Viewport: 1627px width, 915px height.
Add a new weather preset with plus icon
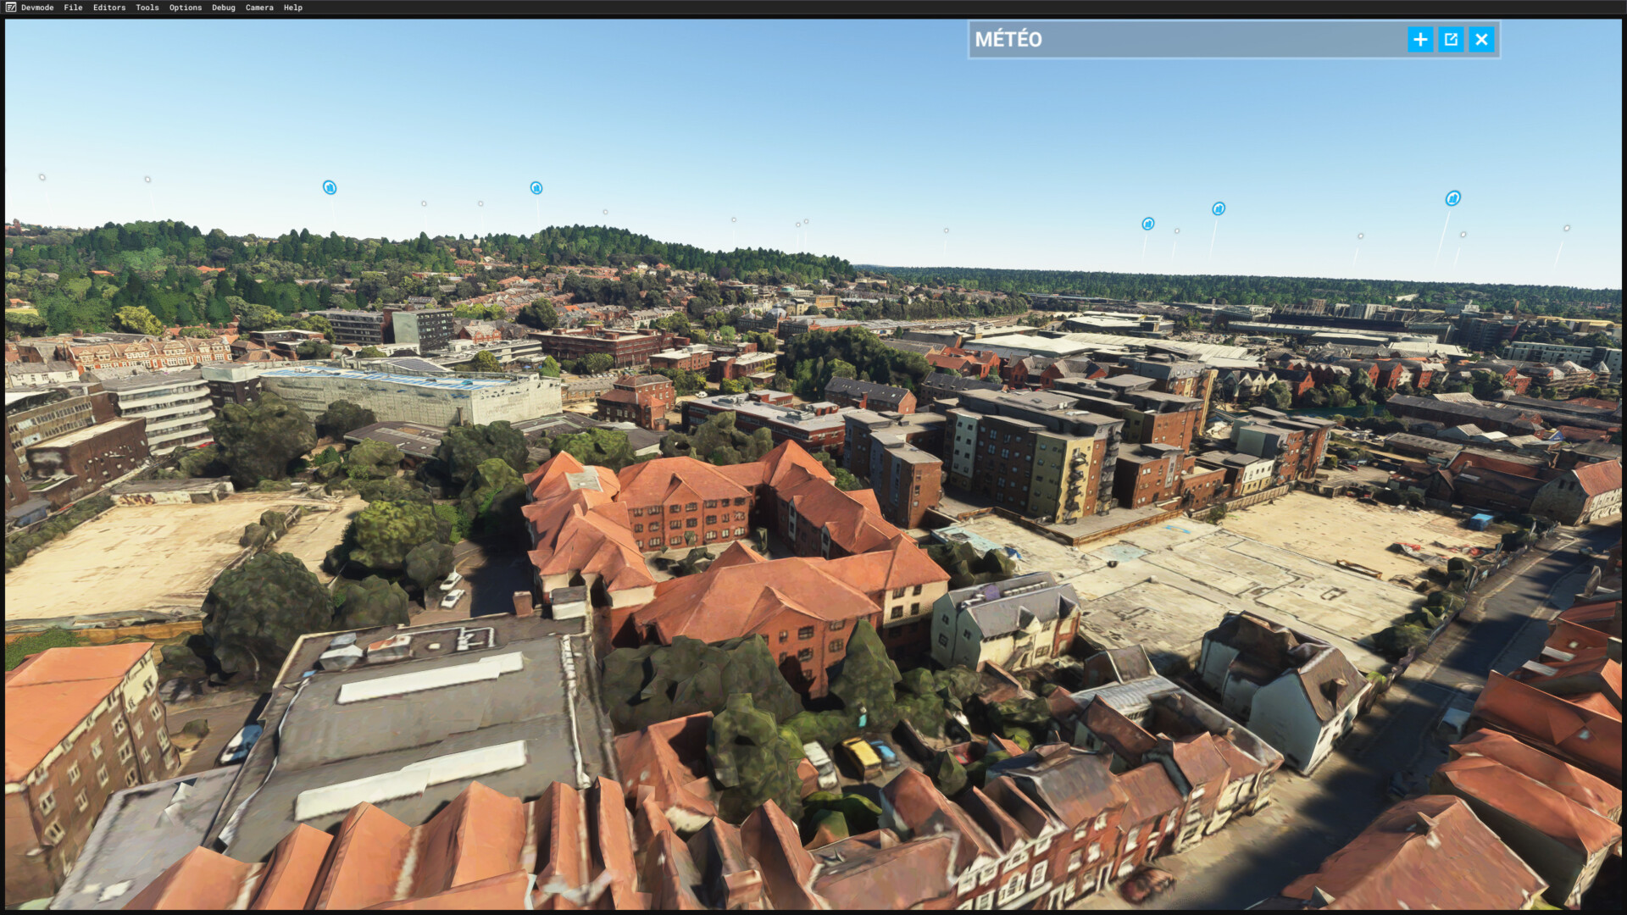pyautogui.click(x=1420, y=40)
